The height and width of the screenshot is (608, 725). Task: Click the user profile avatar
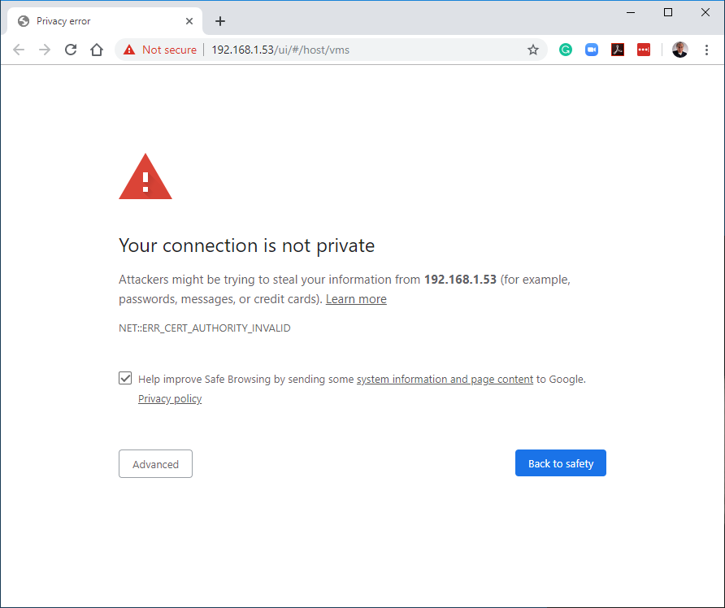(679, 50)
